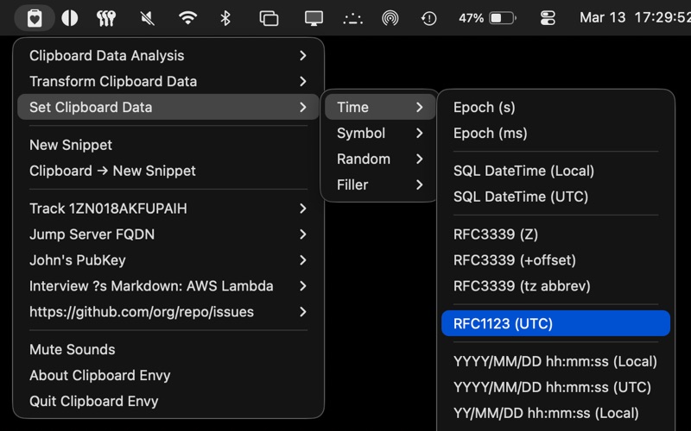Select the Time submenu item

pos(380,107)
